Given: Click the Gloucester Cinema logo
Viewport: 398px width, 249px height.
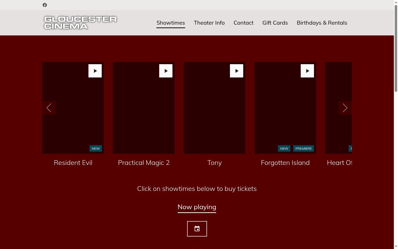Looking at the screenshot, I should pos(80,23).
